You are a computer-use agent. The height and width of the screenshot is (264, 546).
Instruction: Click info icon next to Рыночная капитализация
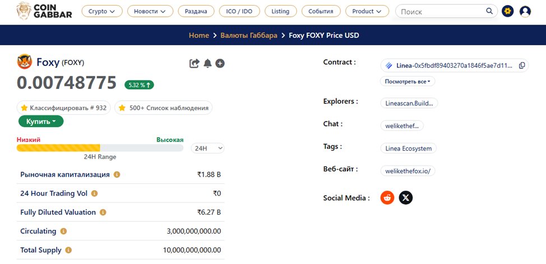tap(117, 175)
